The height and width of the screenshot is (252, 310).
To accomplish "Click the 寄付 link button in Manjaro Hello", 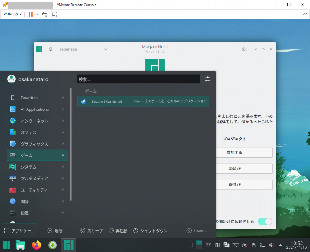I will coord(244,185).
